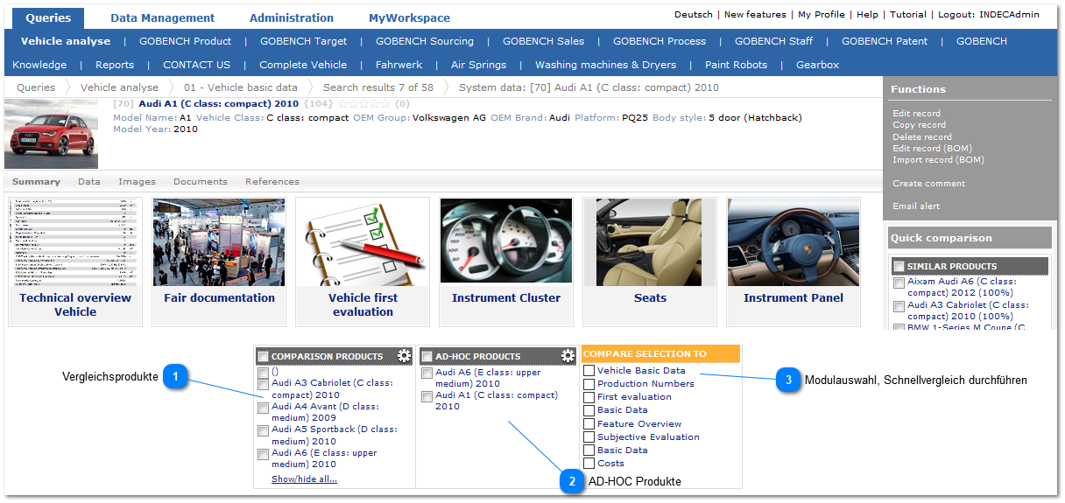Open GOBENCH Target menu item
The width and height of the screenshot is (1065, 503).
point(304,41)
